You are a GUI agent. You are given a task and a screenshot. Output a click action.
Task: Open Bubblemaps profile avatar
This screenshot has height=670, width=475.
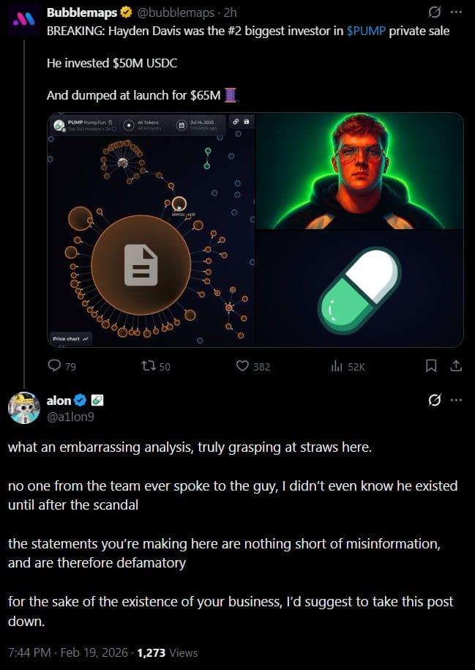[x=23, y=20]
